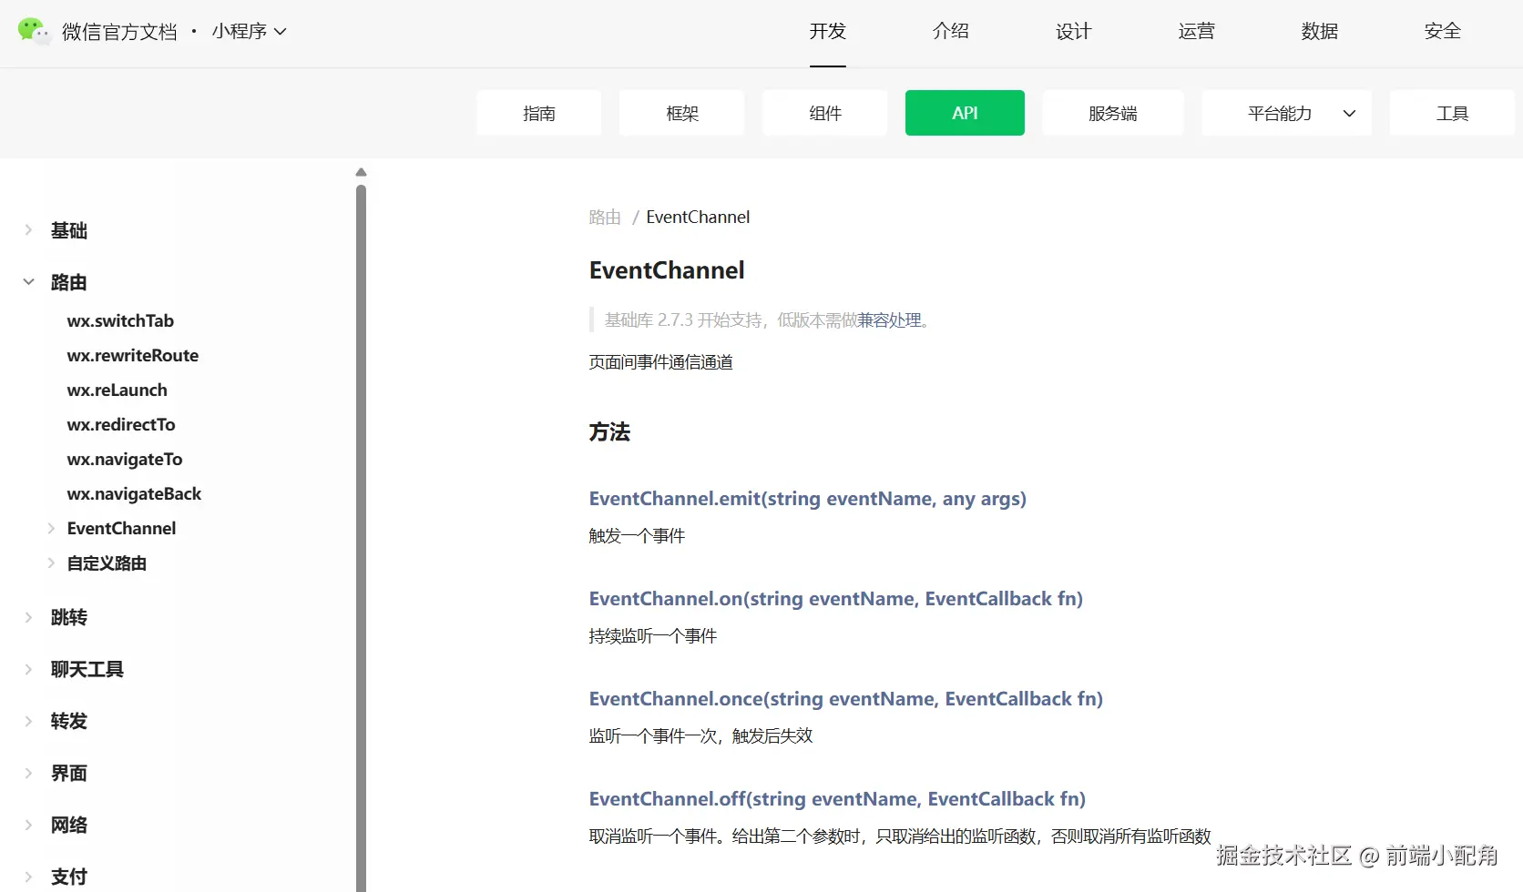Switch to the API tab
The image size is (1523, 892).
tap(964, 113)
